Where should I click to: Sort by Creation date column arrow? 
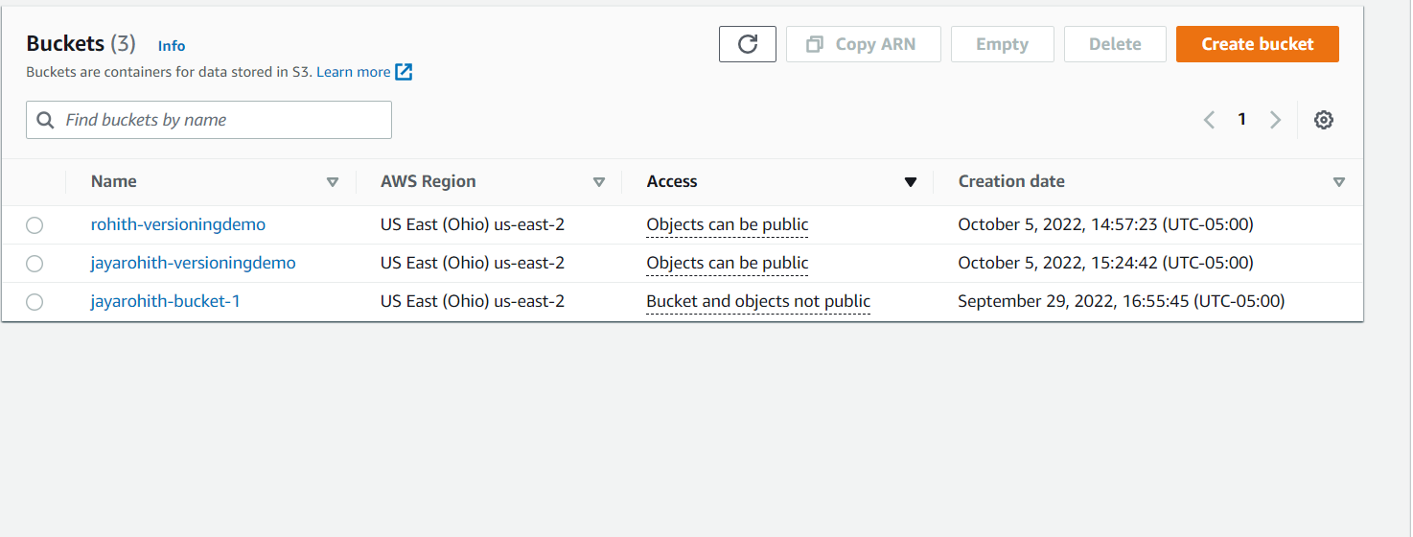(1339, 182)
